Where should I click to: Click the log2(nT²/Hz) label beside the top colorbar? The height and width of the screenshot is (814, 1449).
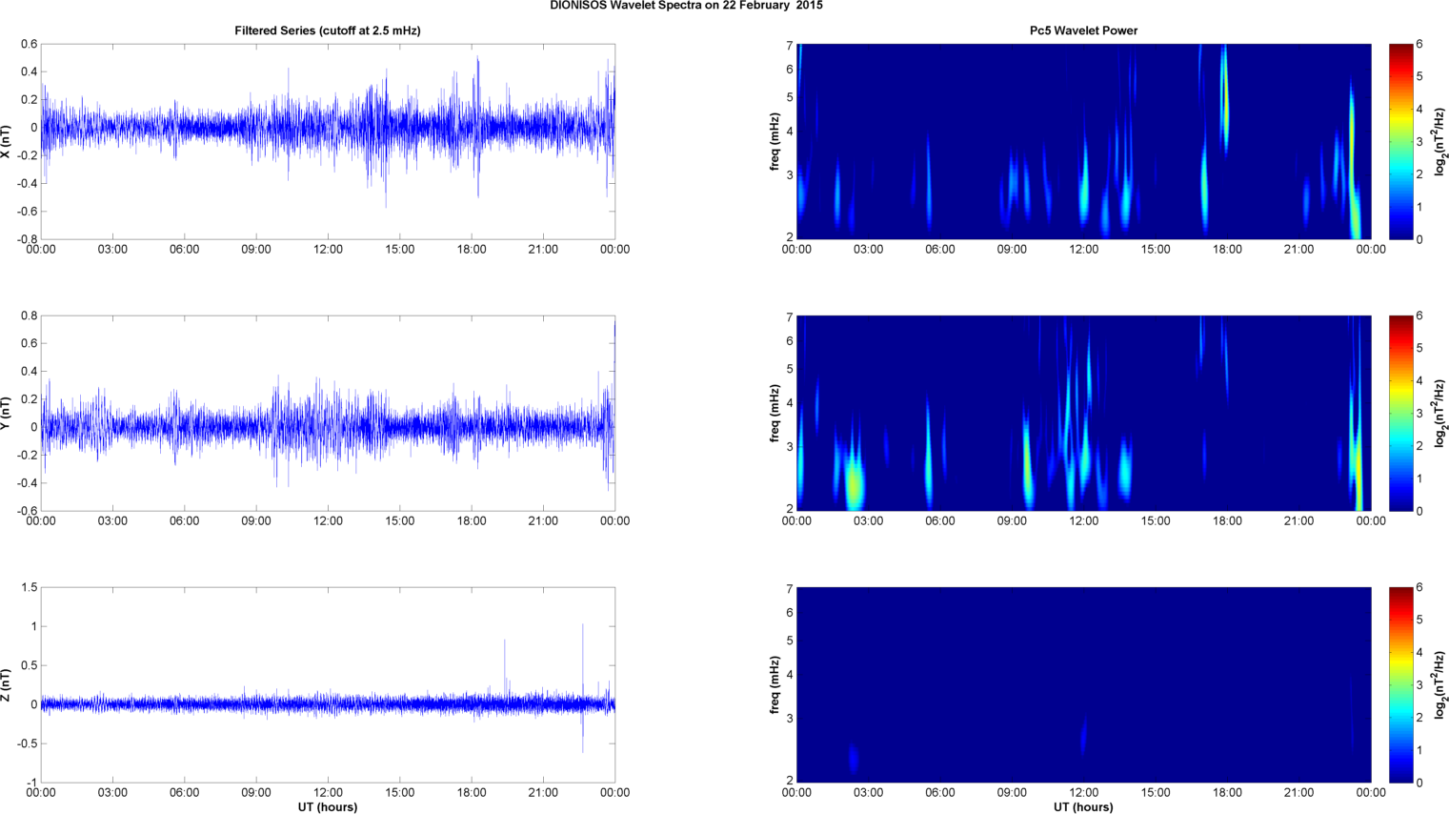pyautogui.click(x=1440, y=141)
